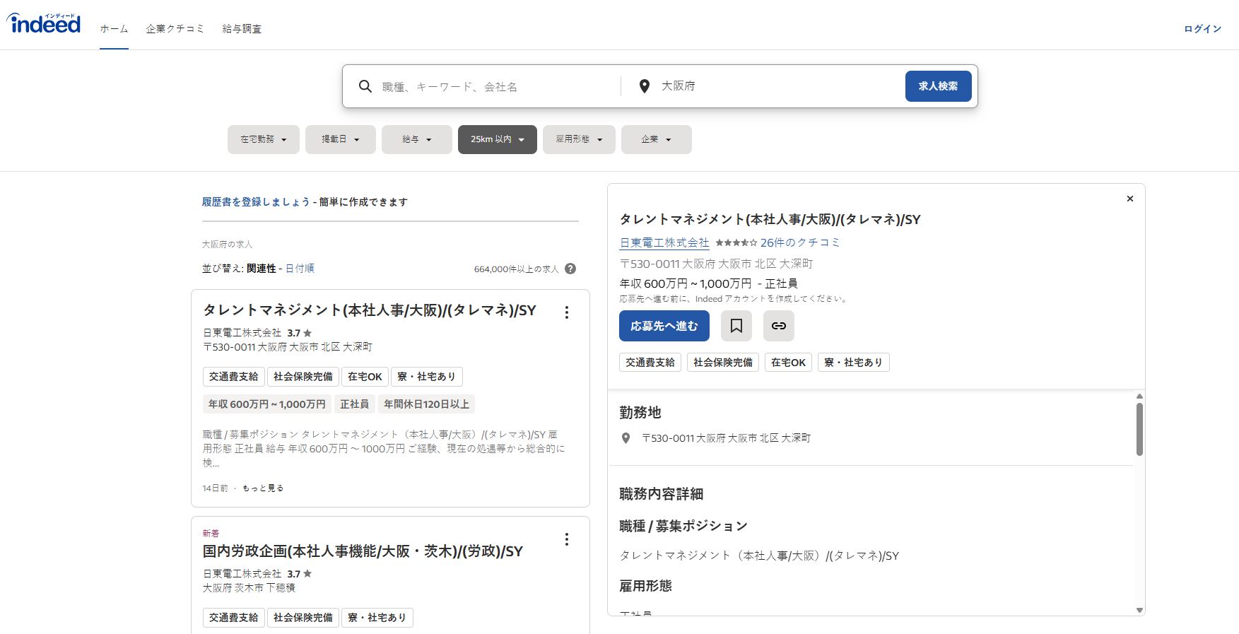This screenshot has width=1239, height=634.
Task: Click the Indeed logo
Action: [44, 24]
